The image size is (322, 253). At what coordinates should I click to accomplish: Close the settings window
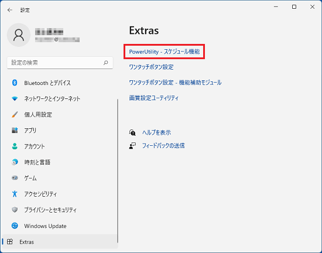[x=313, y=7]
